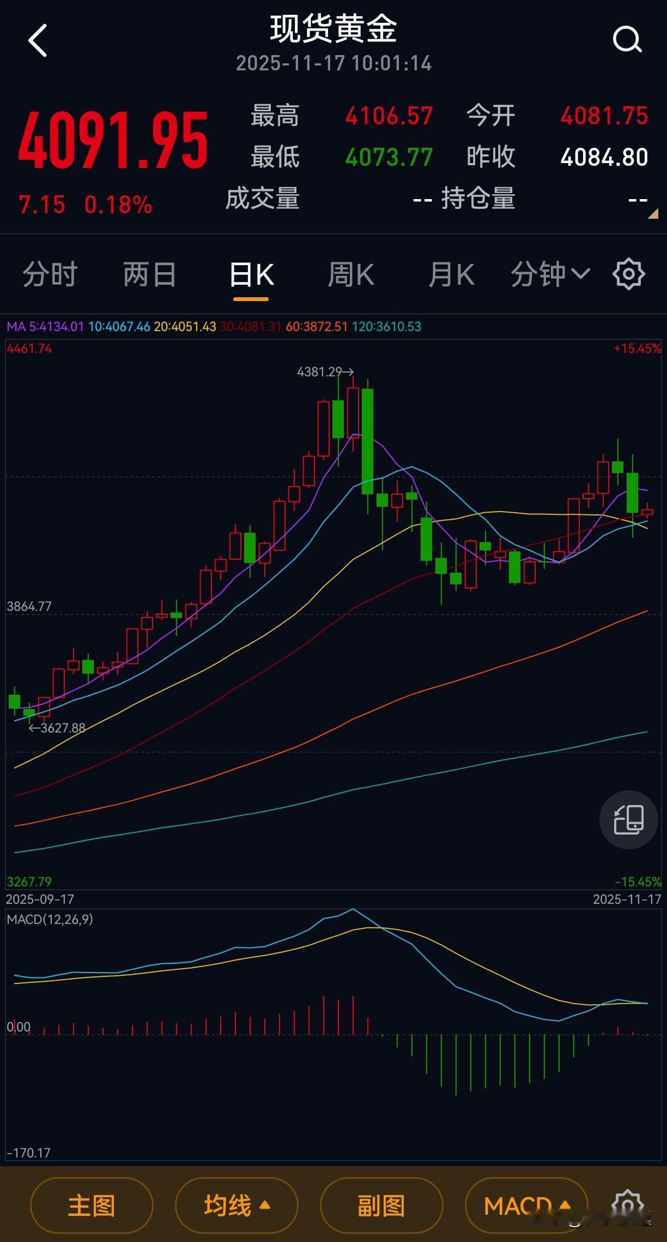Tap the 成交量 label
The height and width of the screenshot is (1242, 667).
point(263,198)
